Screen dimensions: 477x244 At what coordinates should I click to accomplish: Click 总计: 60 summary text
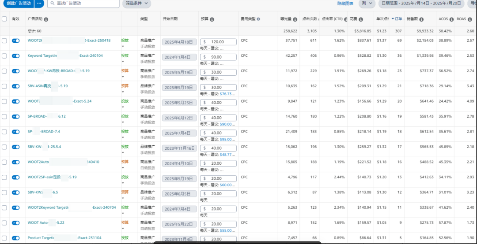tap(34, 31)
